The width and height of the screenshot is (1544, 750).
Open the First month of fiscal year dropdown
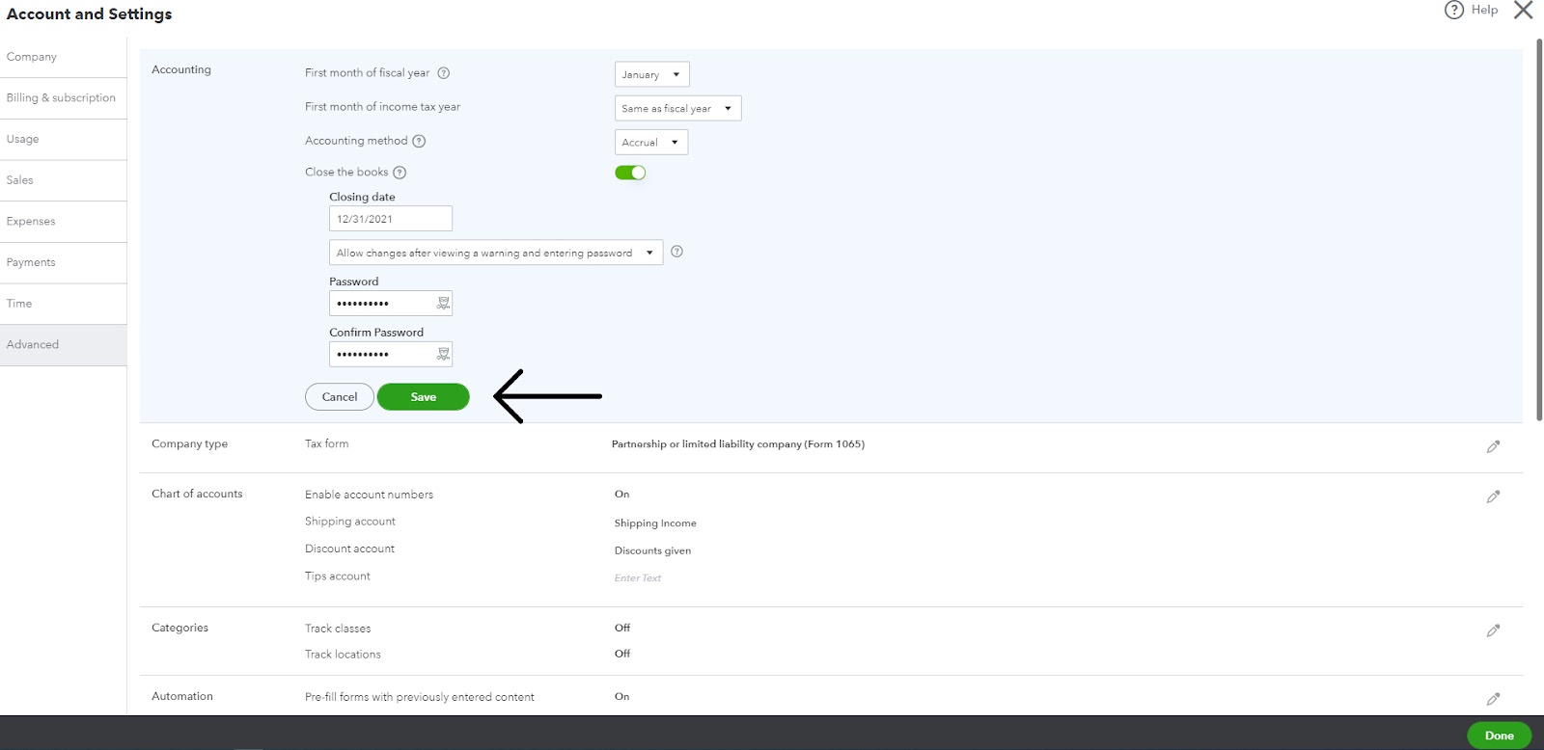tap(652, 74)
